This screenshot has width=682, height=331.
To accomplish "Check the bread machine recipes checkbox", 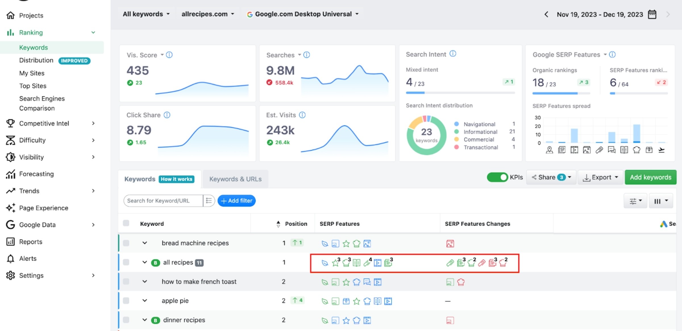I will (x=126, y=243).
